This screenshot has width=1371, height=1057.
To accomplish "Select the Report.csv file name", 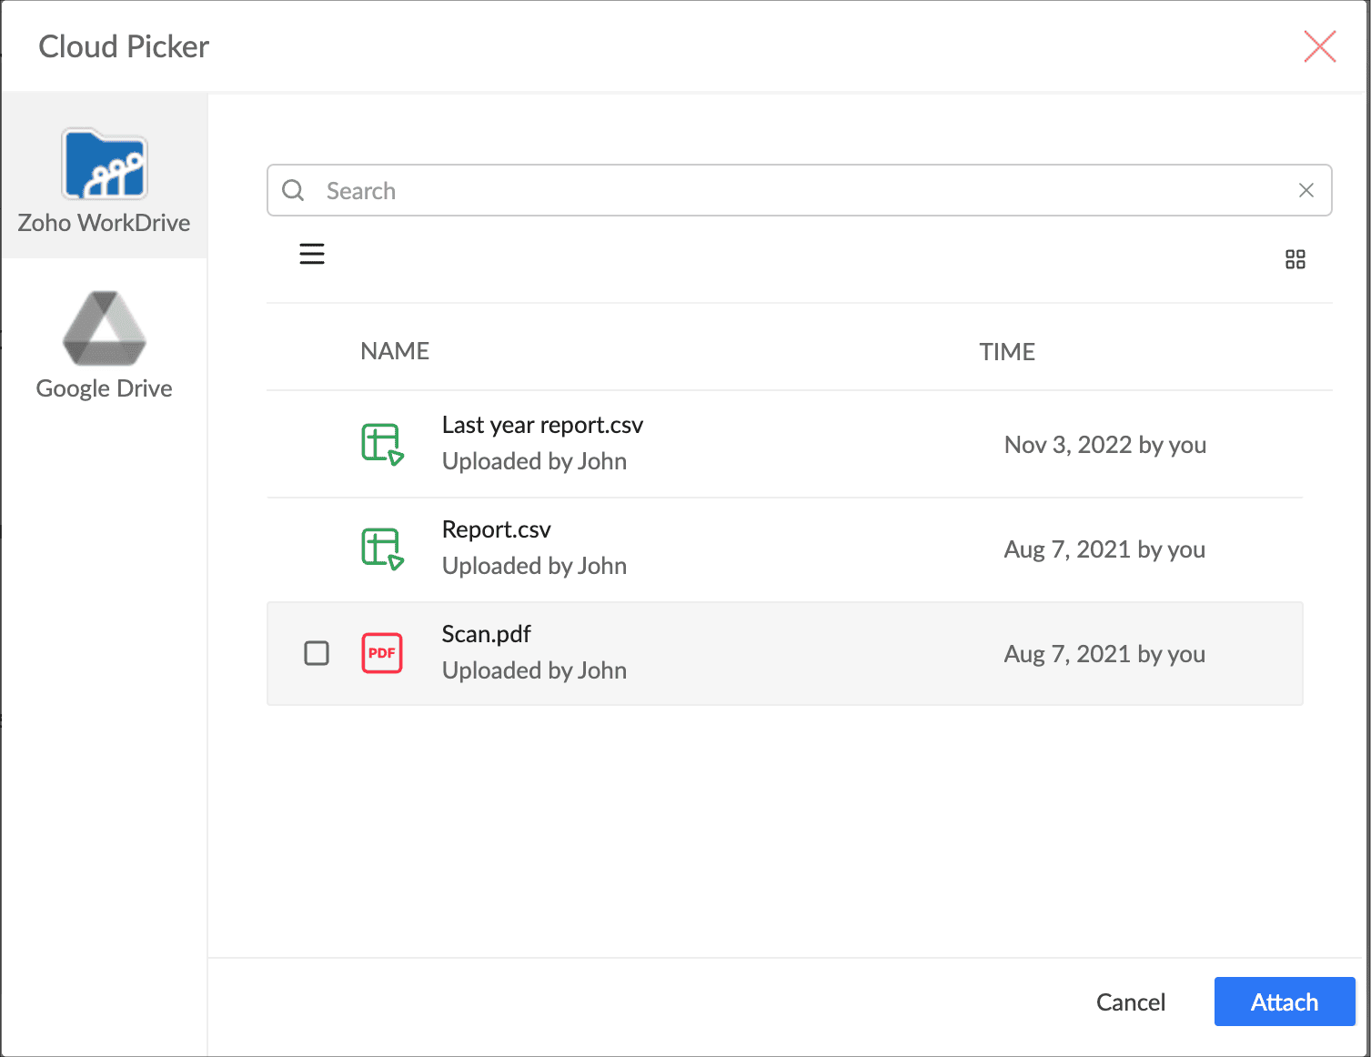I will pos(496,529).
